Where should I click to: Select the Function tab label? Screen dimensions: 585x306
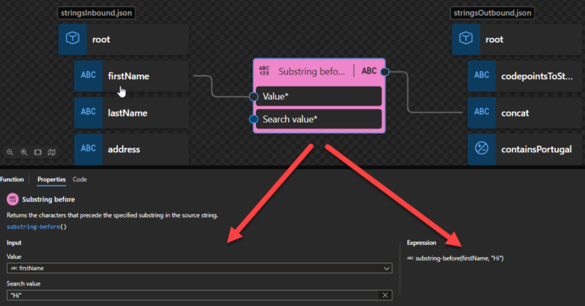pyautogui.click(x=12, y=180)
